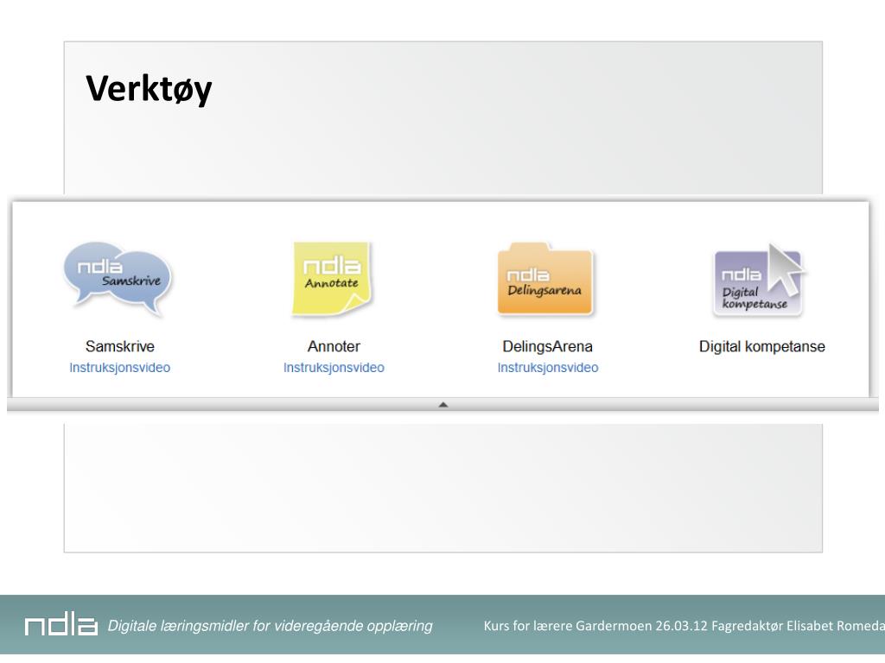885x663 pixels.
Task: Click the Samskrive label
Action: tap(119, 346)
